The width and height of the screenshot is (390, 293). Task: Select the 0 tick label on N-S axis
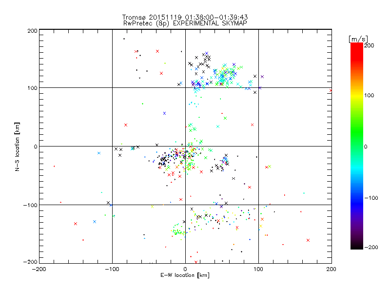coord(36,146)
